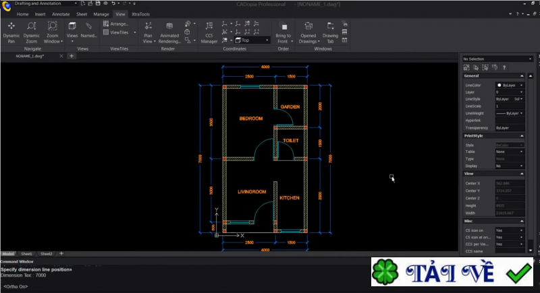Click the Arrange button in ViewTiles
Screen dimensions: 540x293
click(116, 24)
